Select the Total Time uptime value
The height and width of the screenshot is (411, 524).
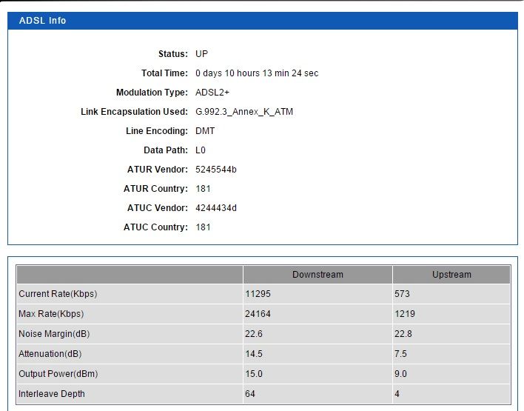(x=257, y=73)
